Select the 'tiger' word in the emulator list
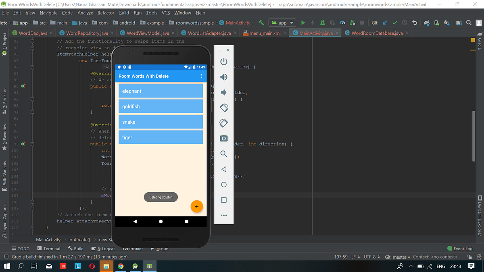This screenshot has width=484, height=272. pyautogui.click(x=161, y=137)
